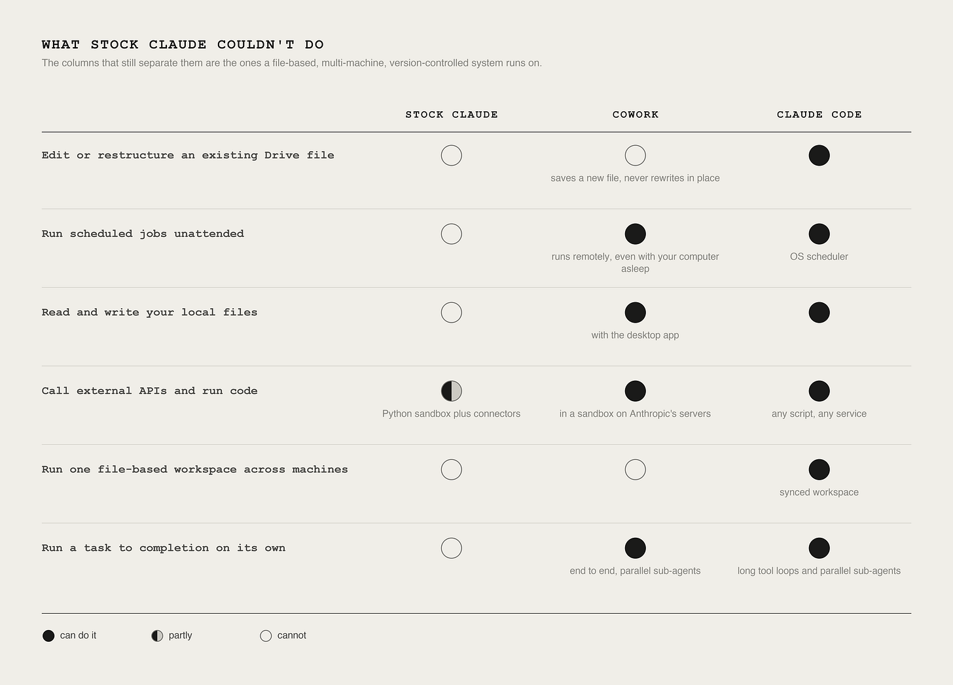This screenshot has height=685, width=953.
Task: Select the Stock Claude column header
Action: [x=452, y=114]
